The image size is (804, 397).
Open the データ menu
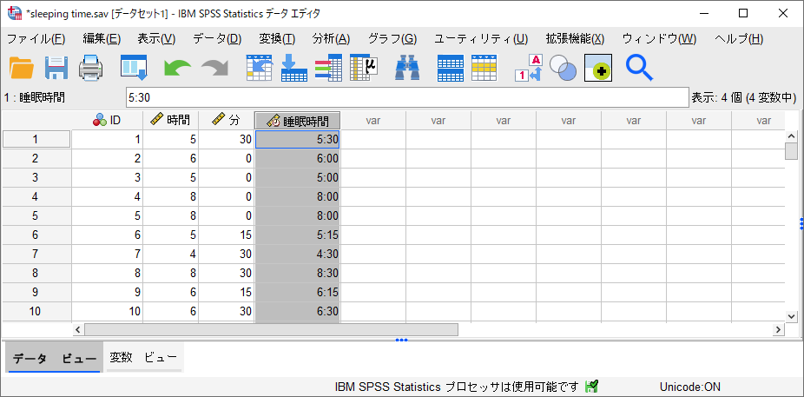217,39
